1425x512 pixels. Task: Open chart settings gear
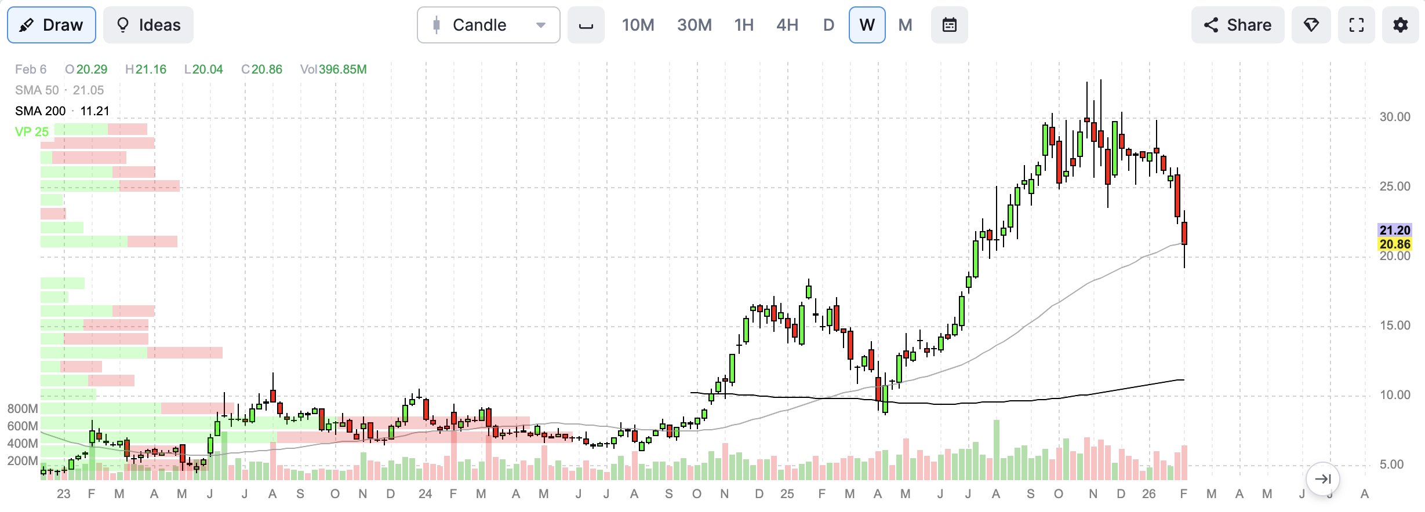pos(1401,25)
